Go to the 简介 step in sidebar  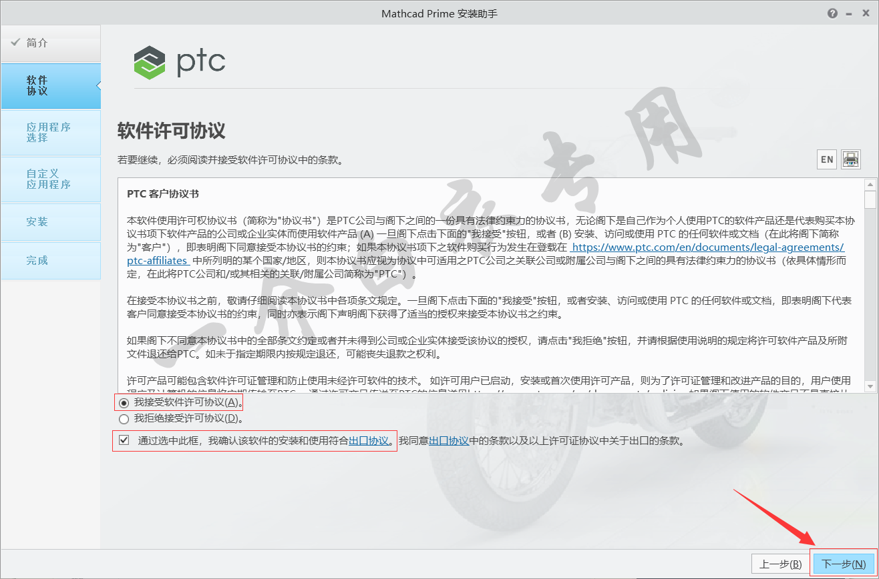click(50, 43)
